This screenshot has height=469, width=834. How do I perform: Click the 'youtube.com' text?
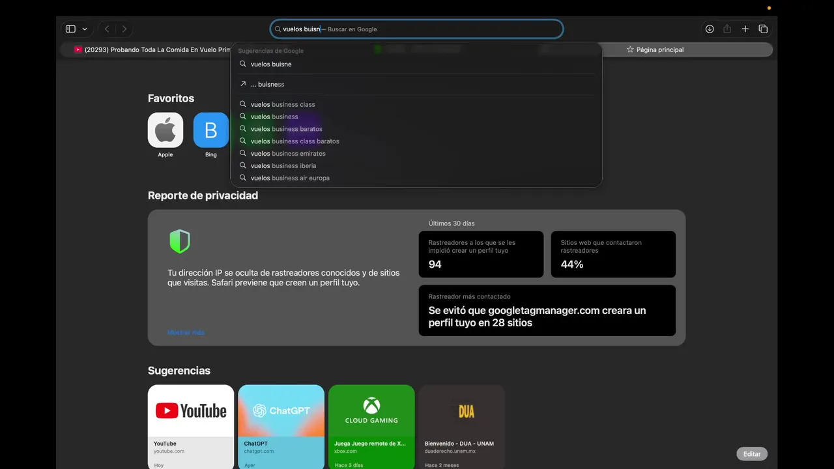(169, 451)
